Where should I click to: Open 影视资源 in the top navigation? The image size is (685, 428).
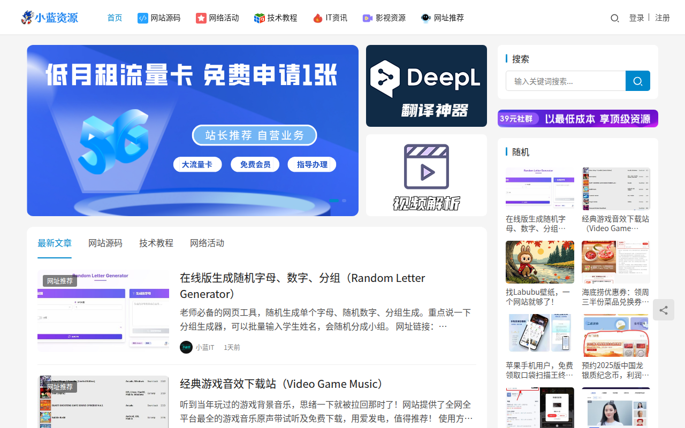[390, 18]
